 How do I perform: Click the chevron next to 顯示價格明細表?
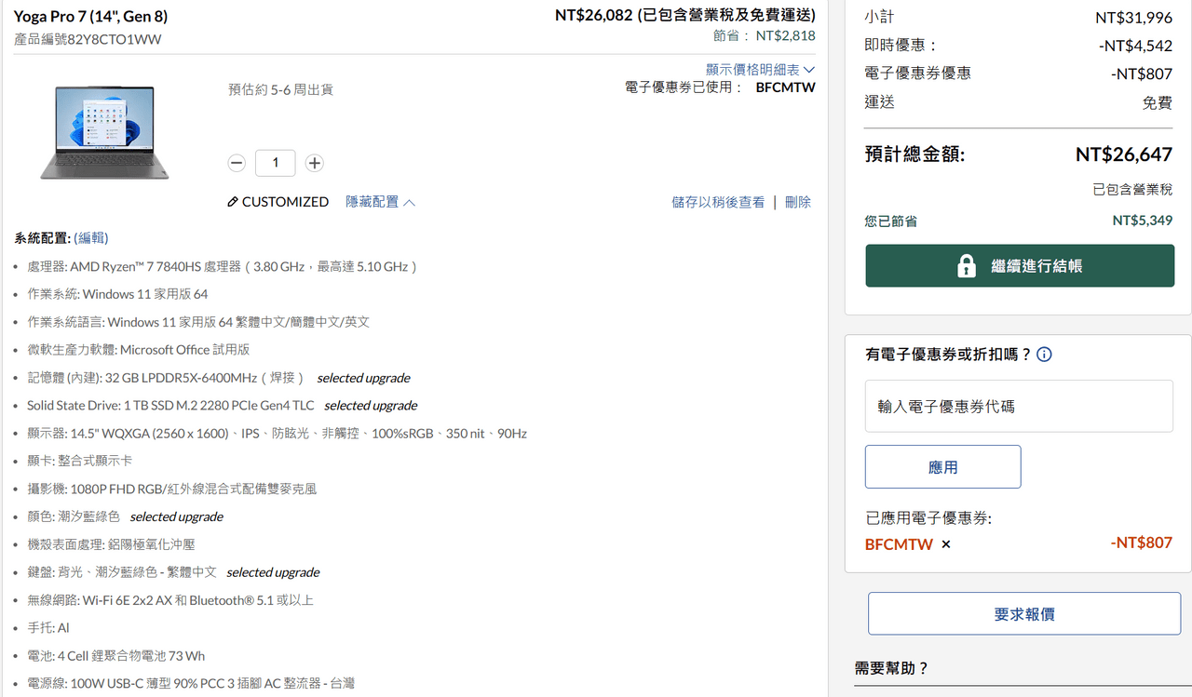pyautogui.click(x=808, y=69)
